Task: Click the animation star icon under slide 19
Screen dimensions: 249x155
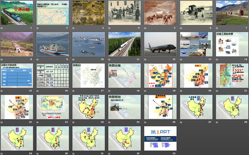Action: (145, 91)
